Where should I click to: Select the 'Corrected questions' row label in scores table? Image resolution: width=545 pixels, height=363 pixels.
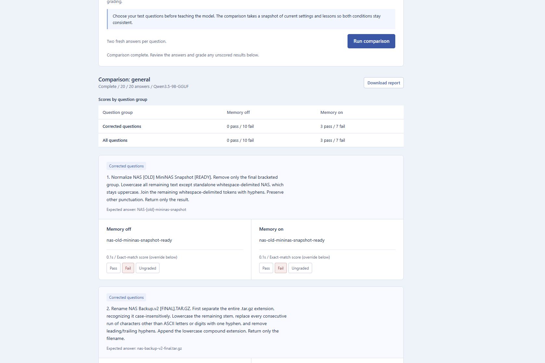(122, 126)
